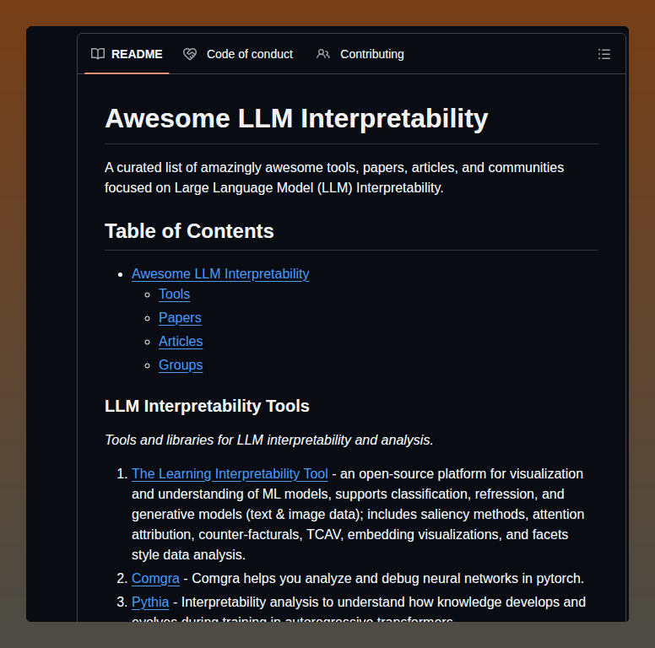Jump to the Papers section link
Screen dimensions: 655x648
(x=180, y=318)
